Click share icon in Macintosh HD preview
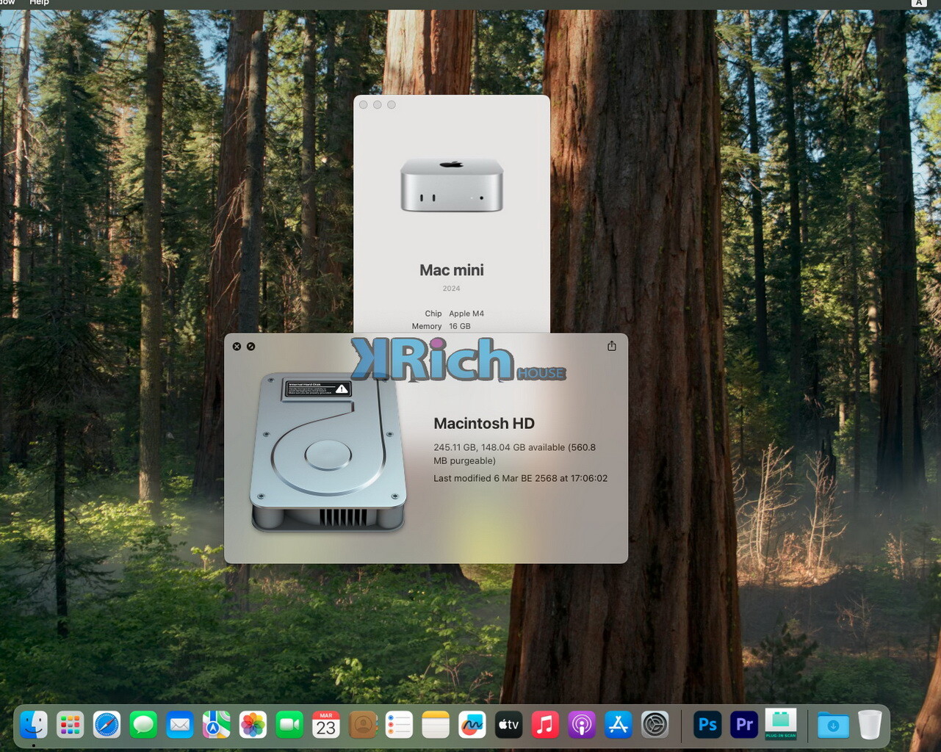 coord(612,346)
